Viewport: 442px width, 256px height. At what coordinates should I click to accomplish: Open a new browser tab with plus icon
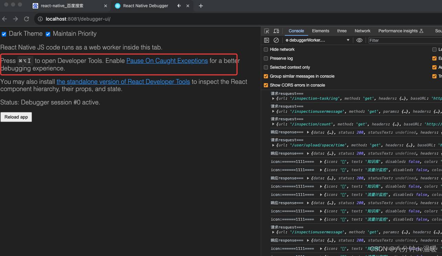(x=201, y=6)
